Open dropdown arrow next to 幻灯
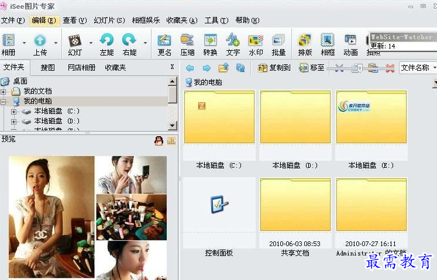437x280 pixels. click(91, 43)
